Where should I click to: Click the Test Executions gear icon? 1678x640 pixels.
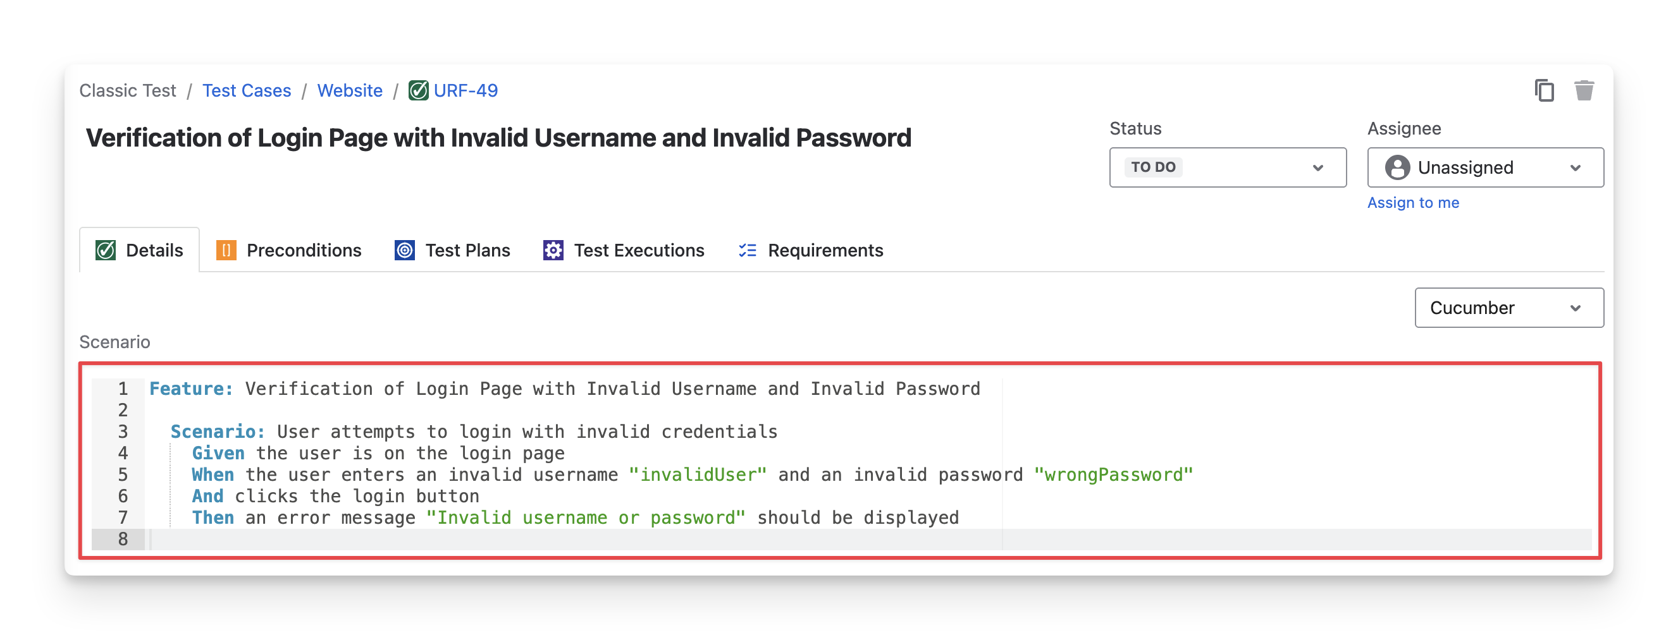coord(553,250)
